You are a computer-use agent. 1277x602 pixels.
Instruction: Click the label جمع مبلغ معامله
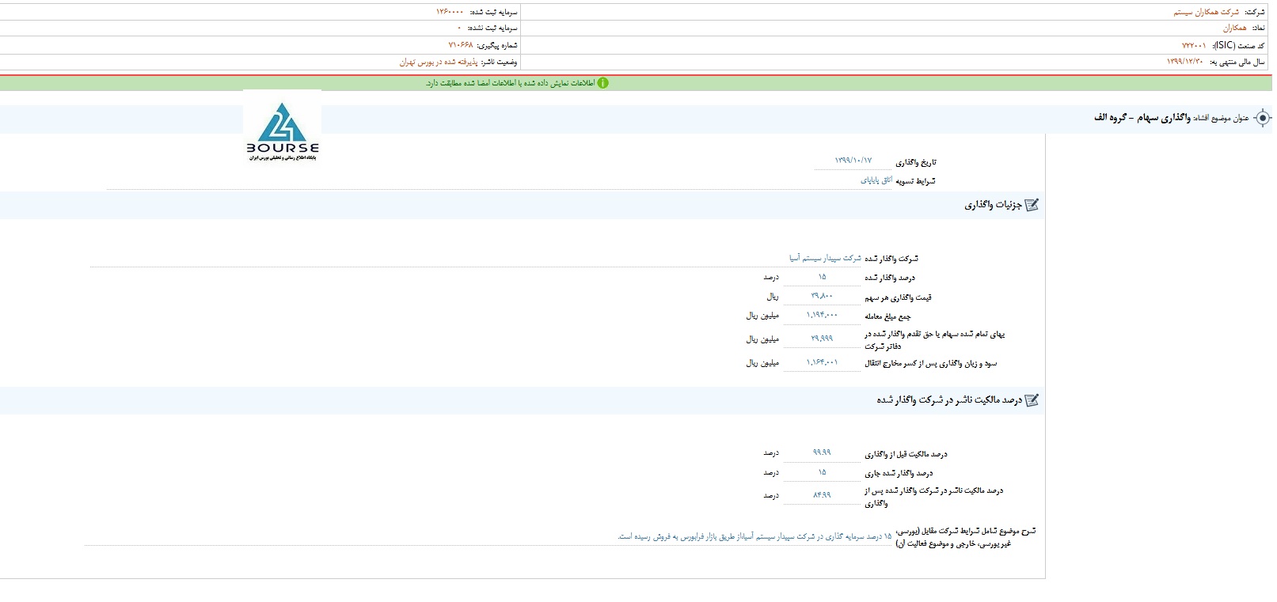(887, 316)
